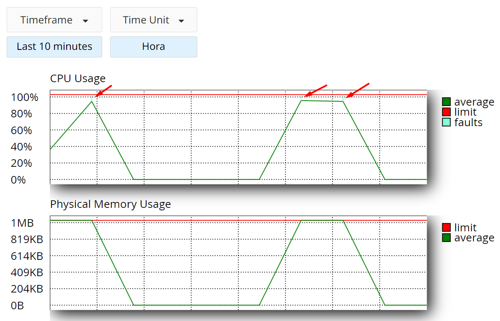Click green average swatch in CPU legend
Viewport: 500px width, 321px height.
[x=446, y=102]
